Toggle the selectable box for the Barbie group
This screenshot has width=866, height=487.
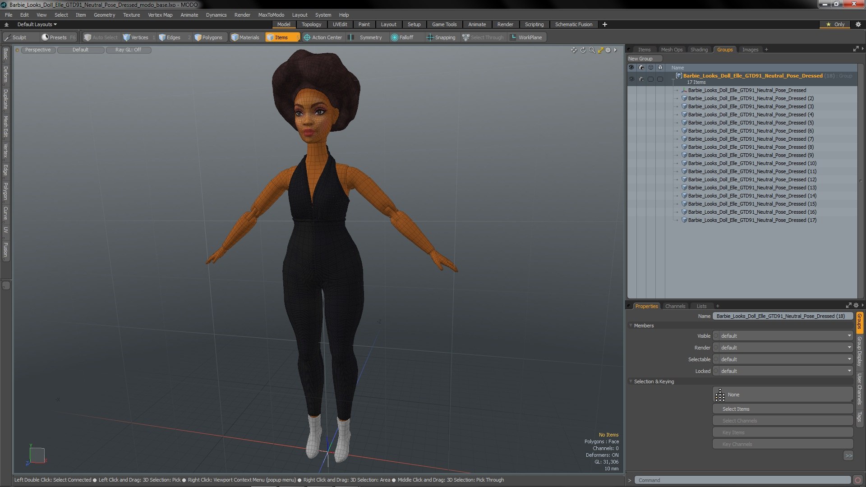(x=650, y=79)
